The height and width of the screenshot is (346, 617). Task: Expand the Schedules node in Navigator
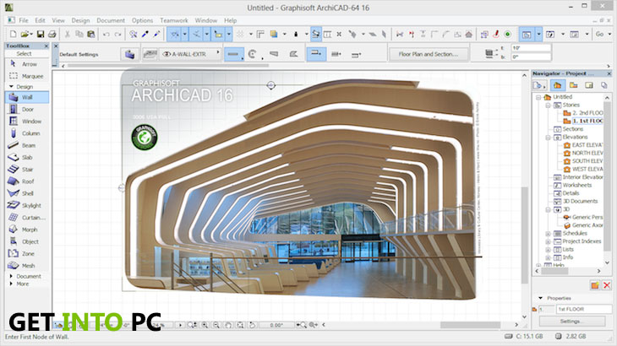click(x=548, y=234)
